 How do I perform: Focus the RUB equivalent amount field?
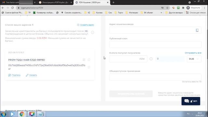click(170, 59)
